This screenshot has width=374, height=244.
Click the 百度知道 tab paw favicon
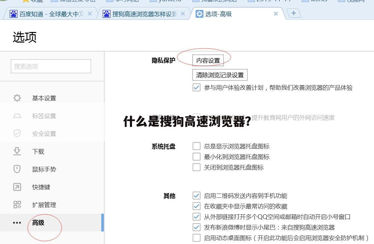[x=14, y=14]
